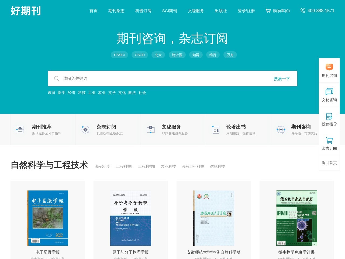Click the 论著出书 service icon

coord(215,129)
